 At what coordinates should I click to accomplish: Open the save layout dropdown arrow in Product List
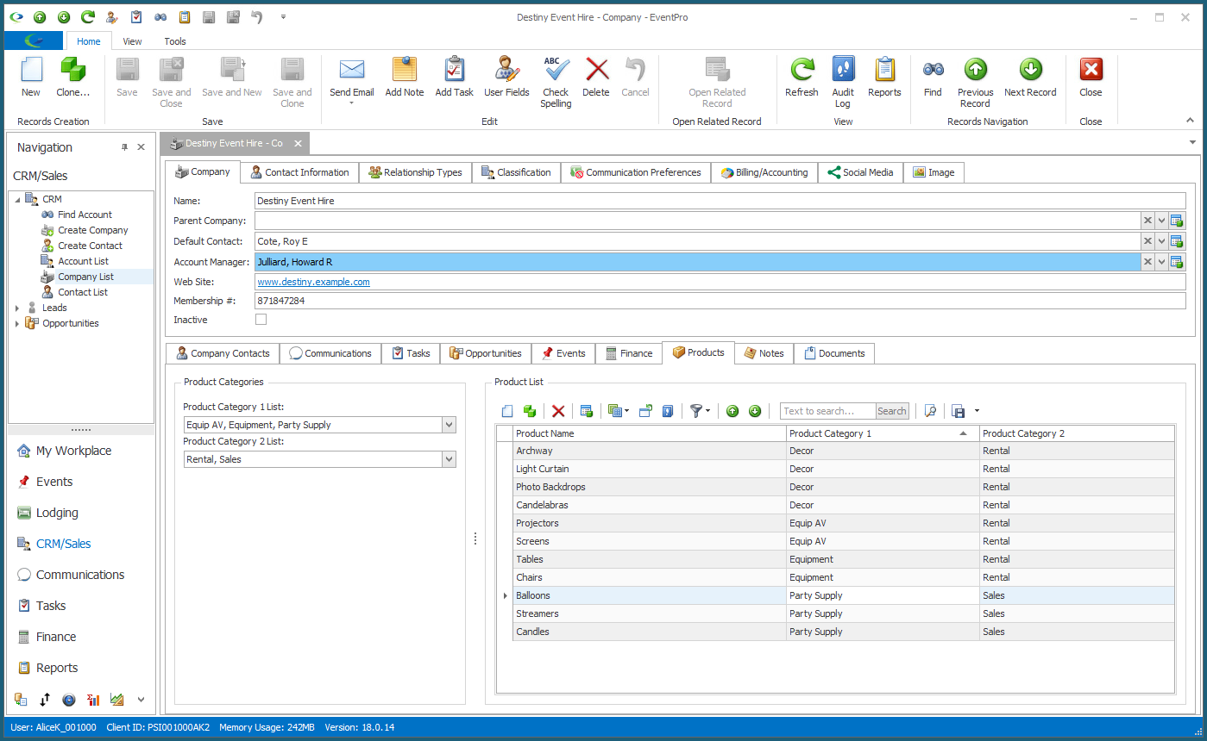coord(977,411)
